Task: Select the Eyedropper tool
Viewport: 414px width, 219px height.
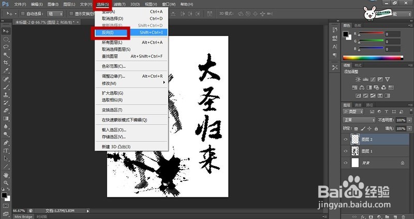Action: coord(6,71)
